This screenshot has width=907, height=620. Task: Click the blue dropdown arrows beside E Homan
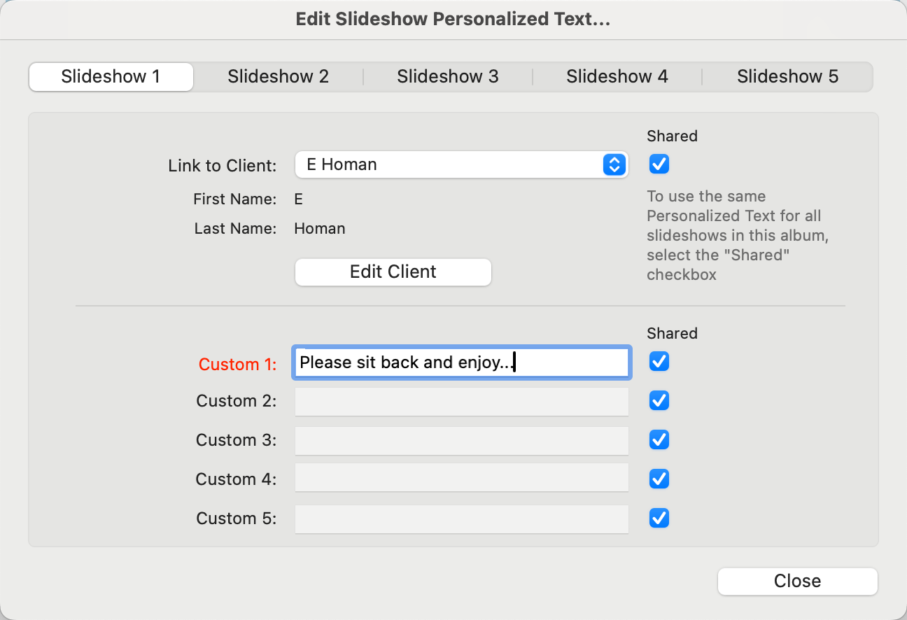(613, 164)
